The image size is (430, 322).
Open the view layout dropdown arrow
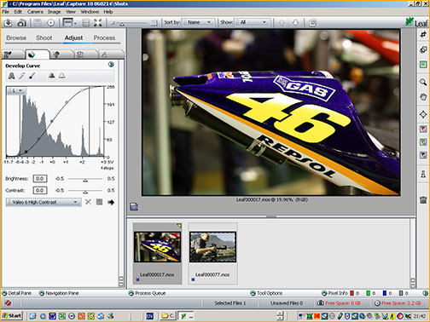pyautogui.click(x=75, y=23)
